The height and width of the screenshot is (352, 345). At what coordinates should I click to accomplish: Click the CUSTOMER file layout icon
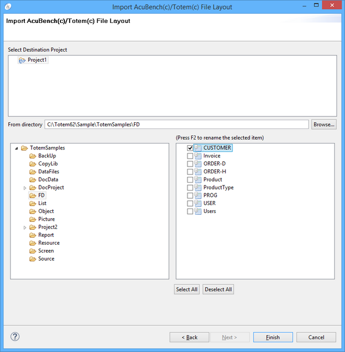click(x=198, y=148)
